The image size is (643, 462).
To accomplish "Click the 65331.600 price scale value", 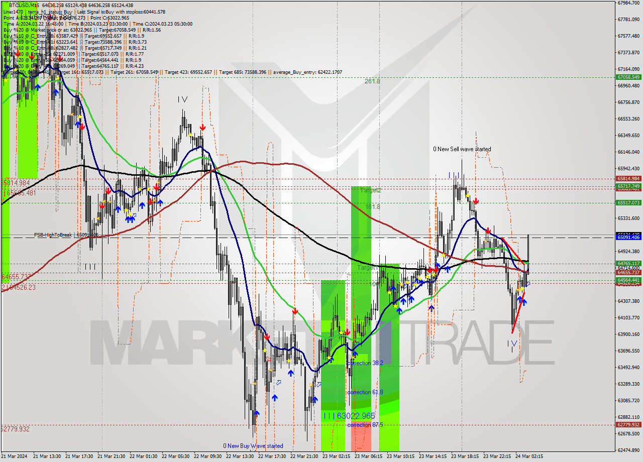I will coord(629,218).
